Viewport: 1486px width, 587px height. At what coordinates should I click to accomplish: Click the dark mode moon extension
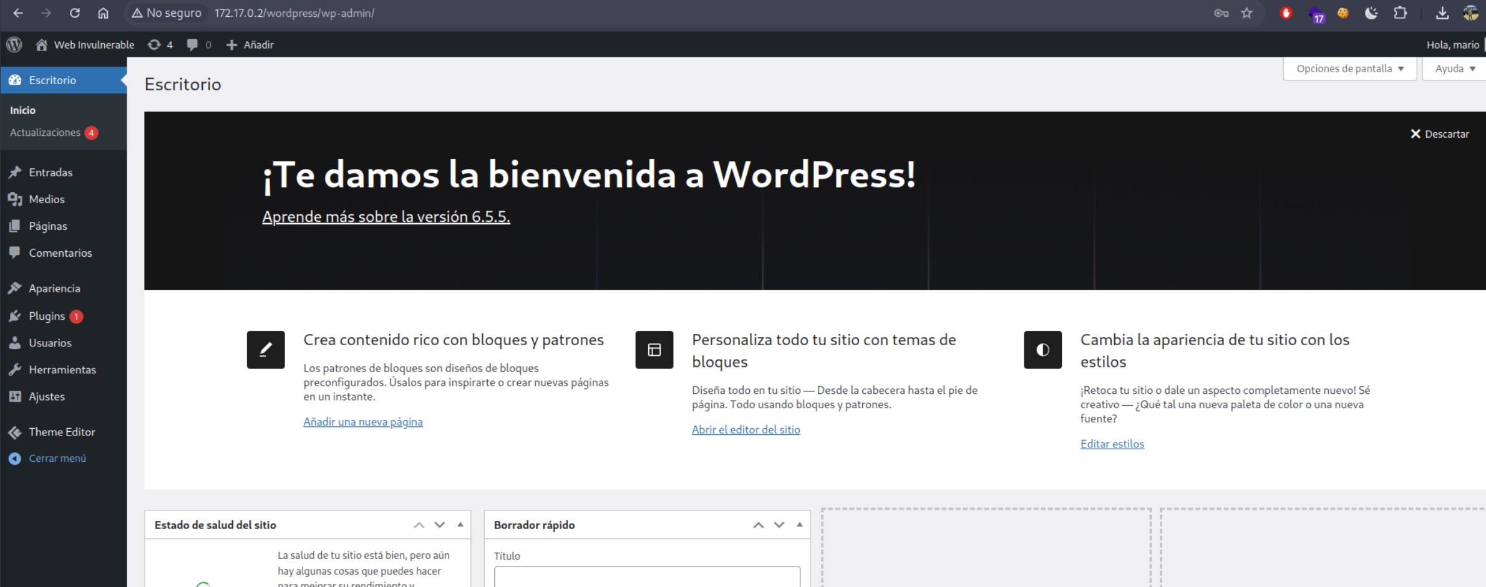click(1371, 13)
